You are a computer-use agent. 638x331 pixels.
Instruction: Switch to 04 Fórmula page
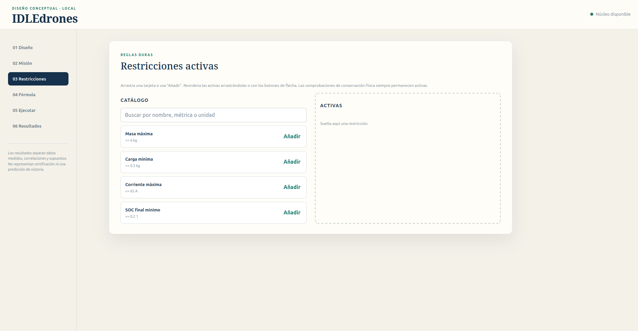pyautogui.click(x=38, y=95)
